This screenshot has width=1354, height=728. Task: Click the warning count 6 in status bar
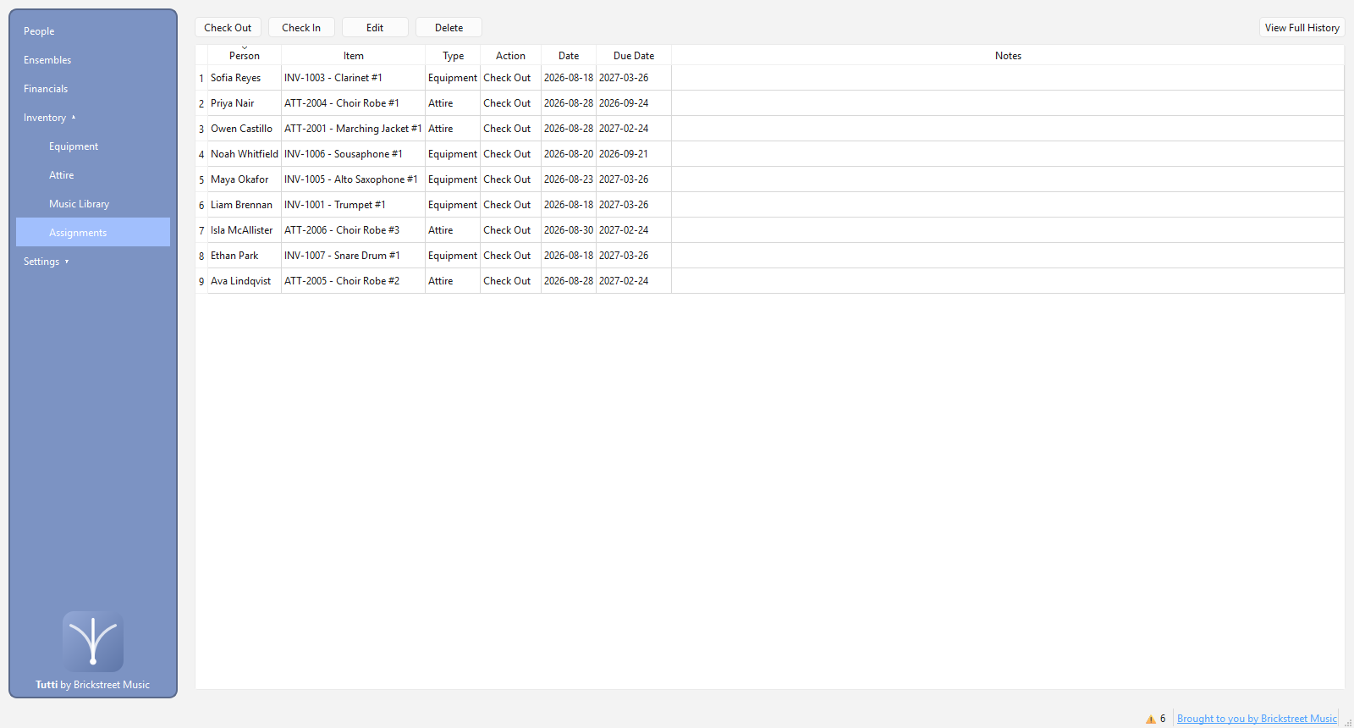[1163, 719]
